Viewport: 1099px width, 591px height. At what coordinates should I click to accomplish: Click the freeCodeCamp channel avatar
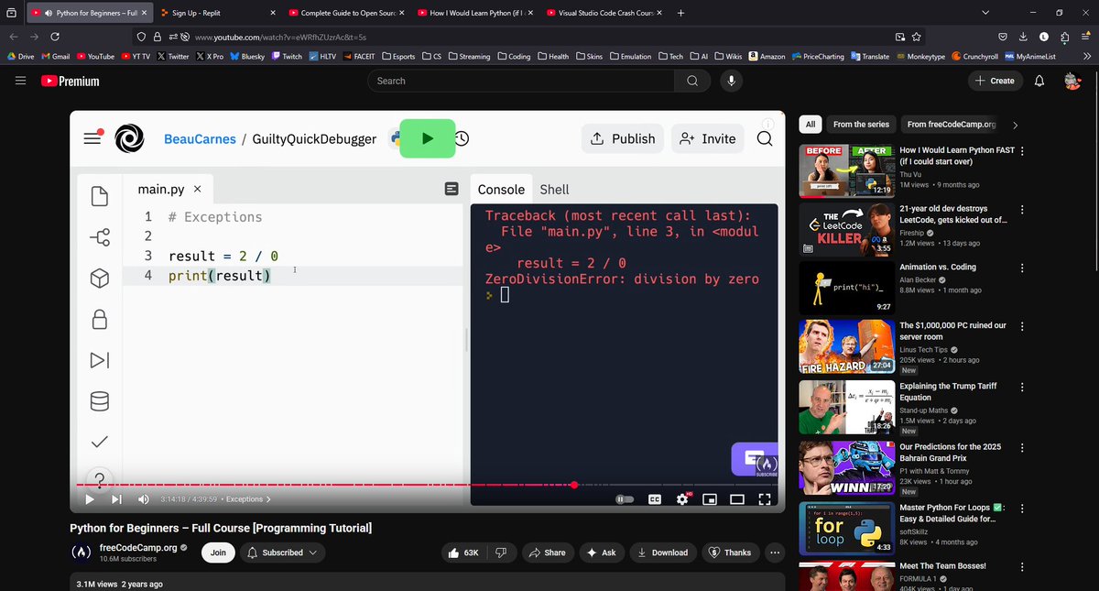82,553
